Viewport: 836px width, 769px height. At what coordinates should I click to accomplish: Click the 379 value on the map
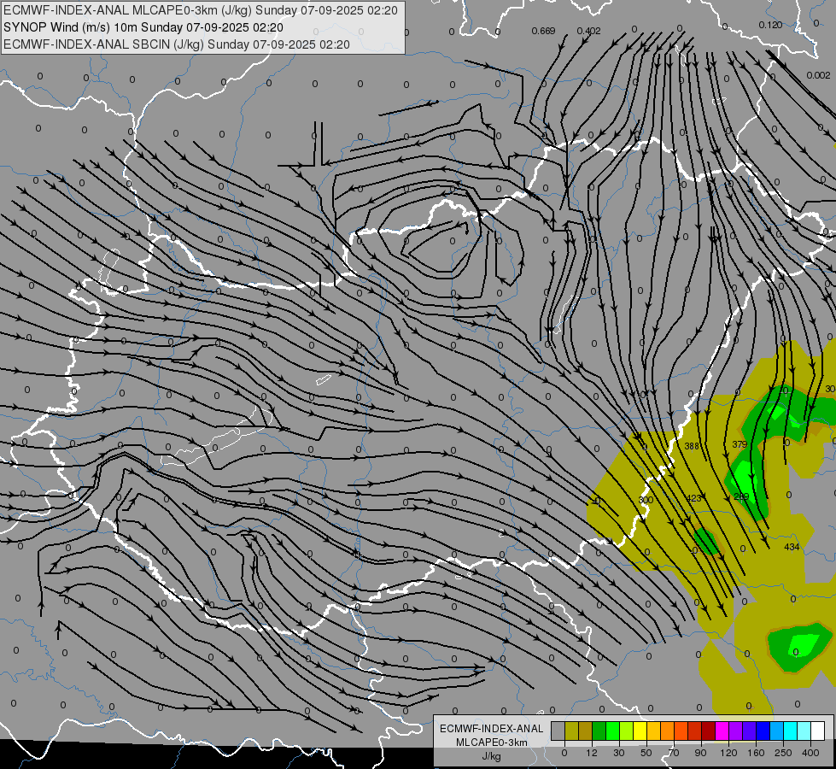tap(740, 444)
